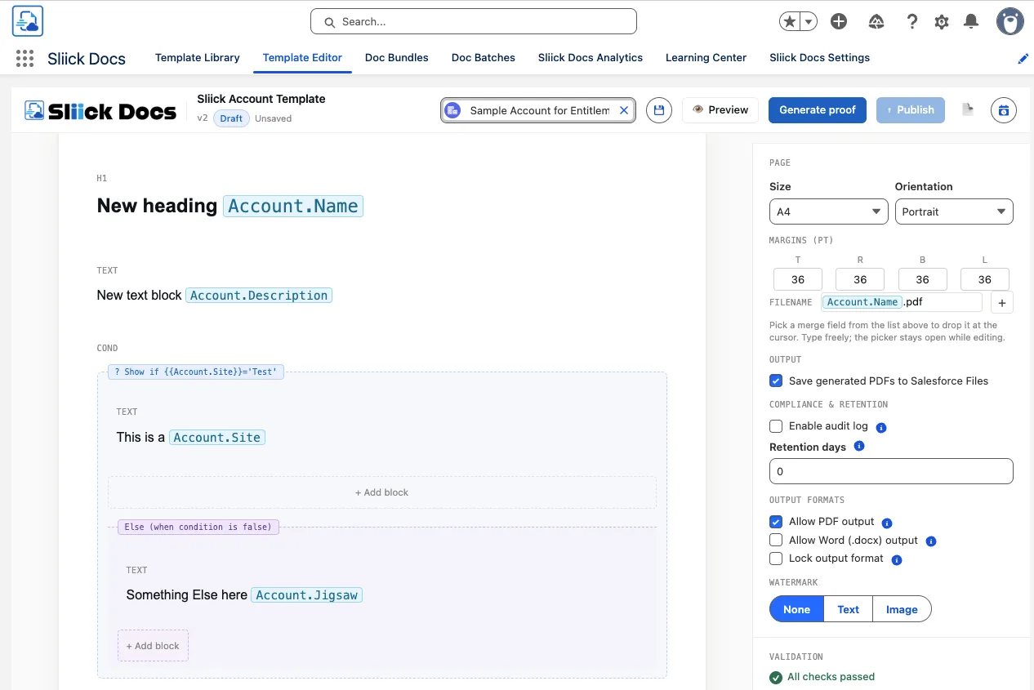Select the Account.Jigsaw merge field
The image size is (1034, 690).
pos(306,595)
